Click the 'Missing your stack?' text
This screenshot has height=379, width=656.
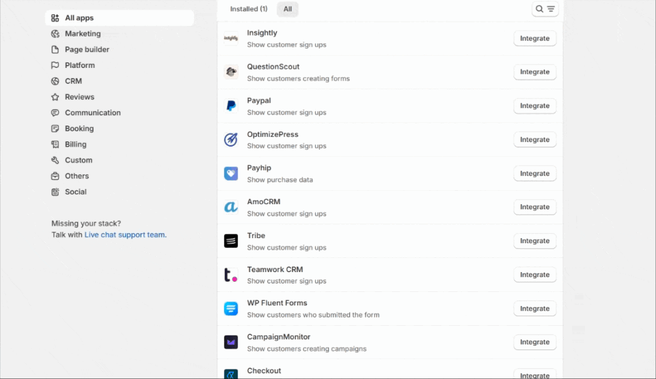click(x=86, y=223)
